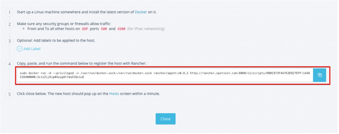Click the port 4500 code text
Screen dimensions: 339x134
tap(121, 29)
